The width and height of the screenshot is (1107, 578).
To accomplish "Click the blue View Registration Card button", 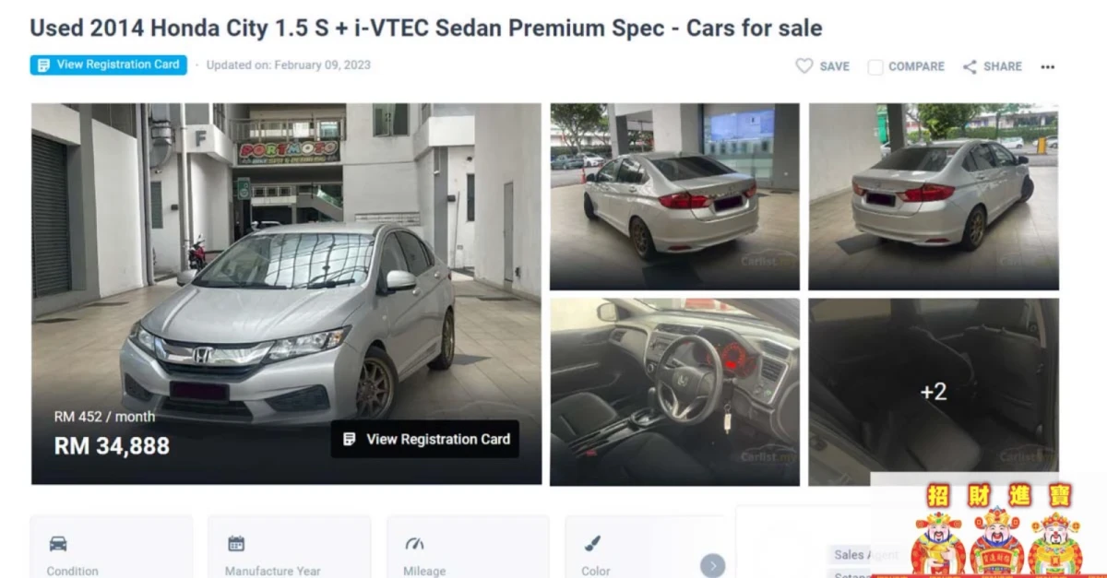I will coord(108,65).
